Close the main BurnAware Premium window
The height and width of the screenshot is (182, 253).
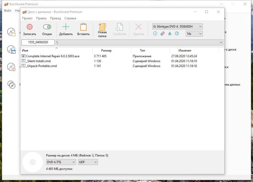pos(245,4)
